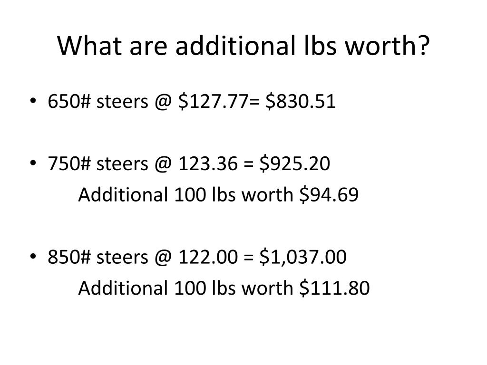Viewport: 487px width, 365px height.
Task: Click the $830.51 total value
Action: click(301, 101)
